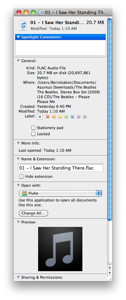This screenshot has height=300, width=126.
Task: Apply the blue label color
Action: click(x=72, y=116)
